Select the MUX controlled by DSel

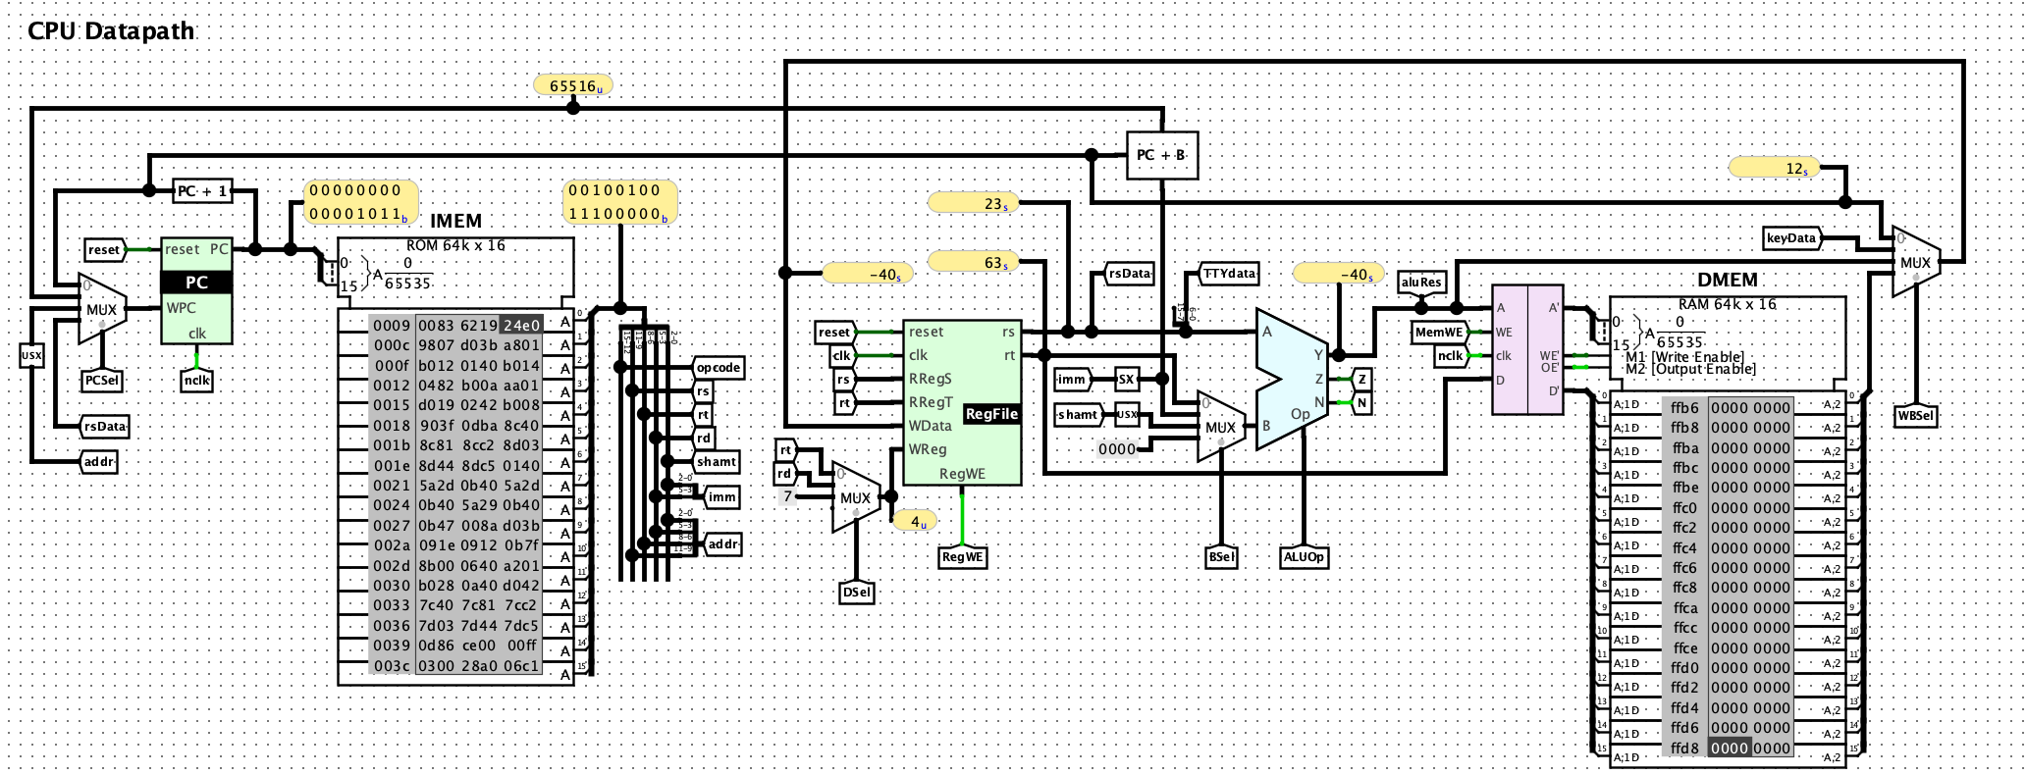click(x=856, y=497)
